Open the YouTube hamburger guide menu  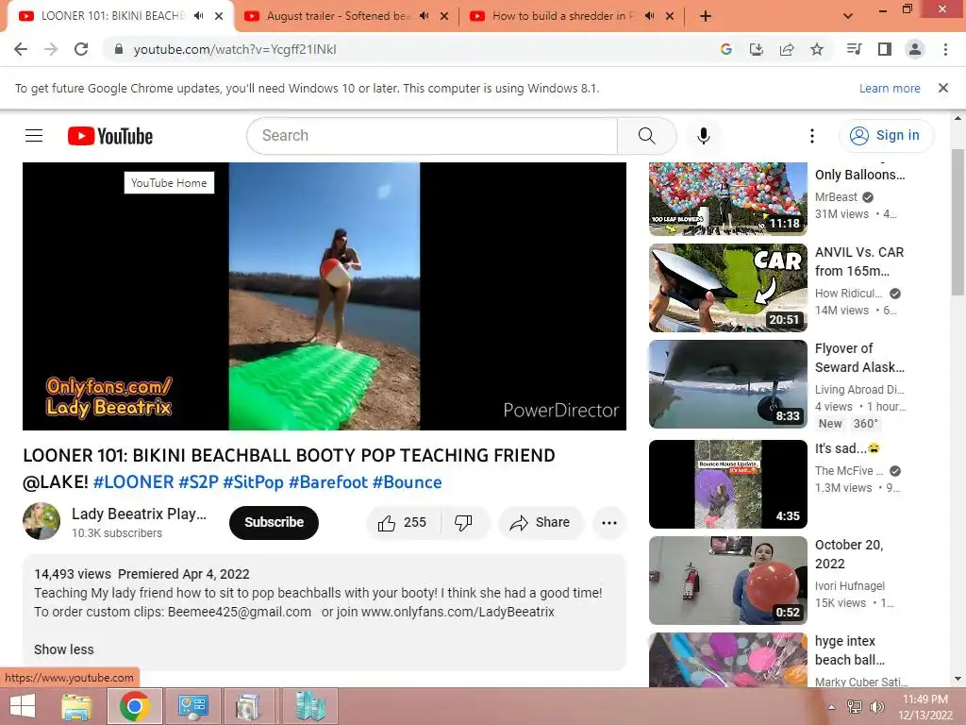34,136
